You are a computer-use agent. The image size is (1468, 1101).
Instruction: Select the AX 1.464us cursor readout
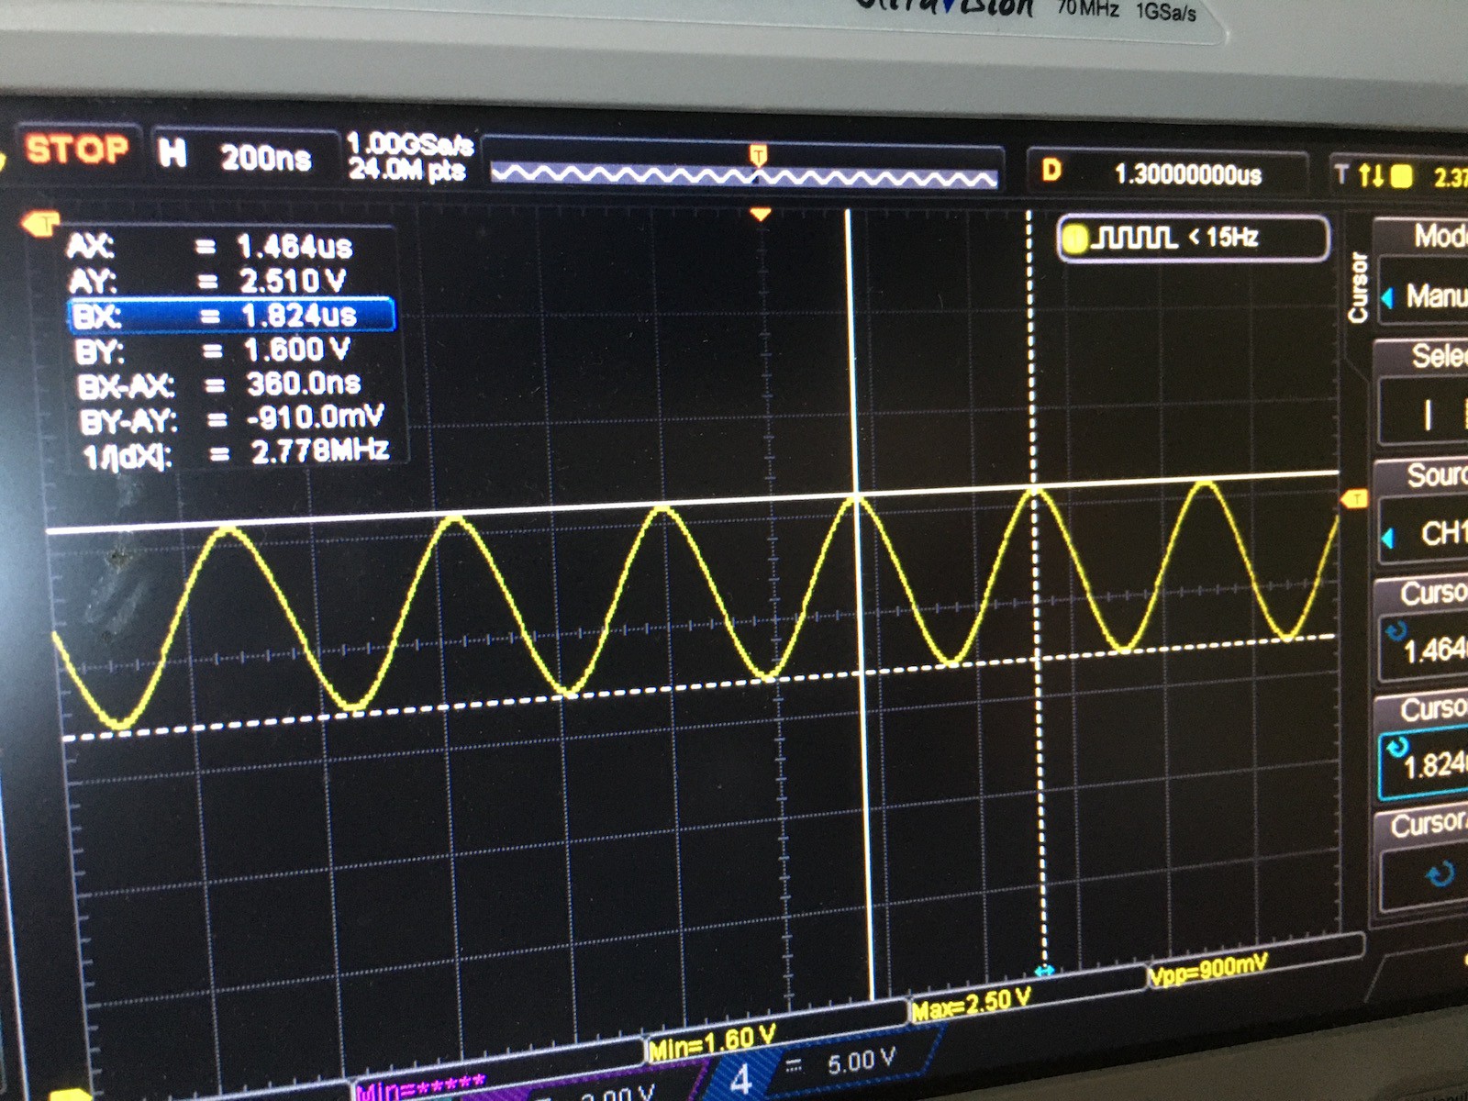211,246
